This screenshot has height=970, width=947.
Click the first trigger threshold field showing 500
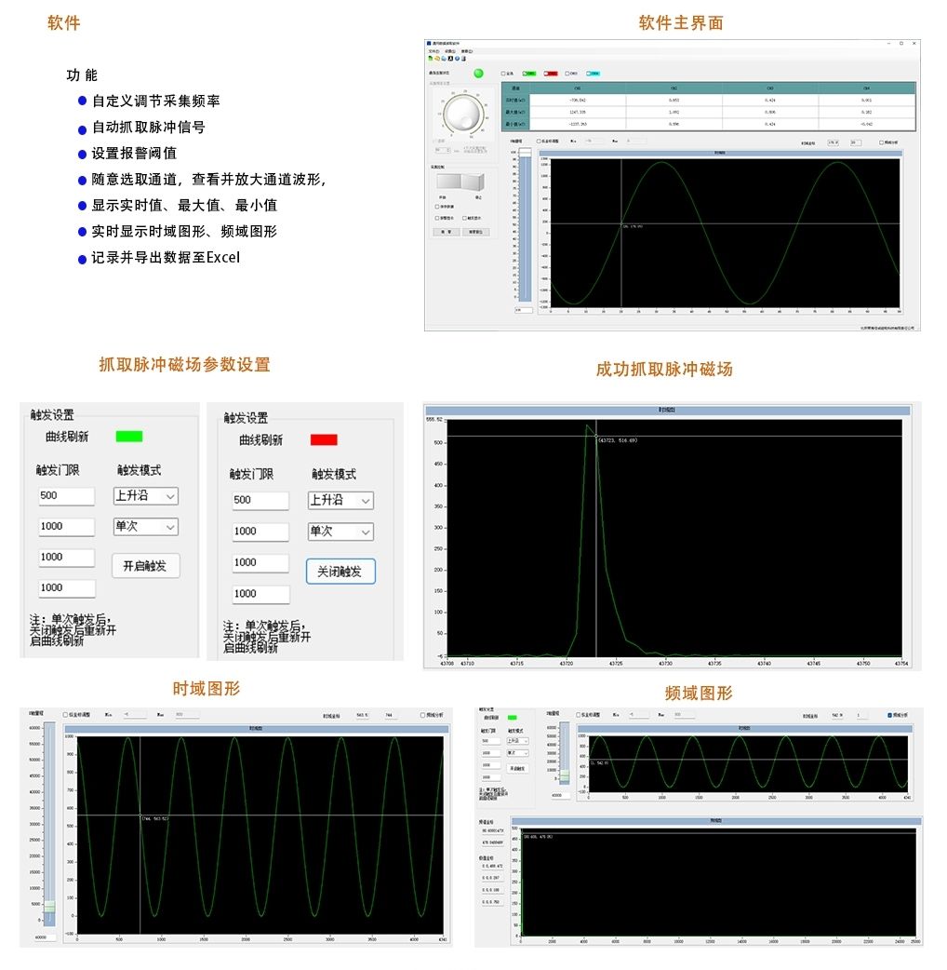(x=66, y=496)
